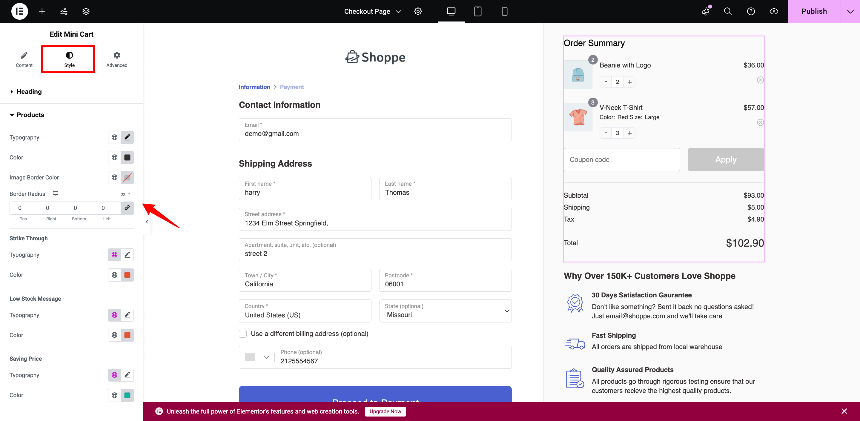
Task: Go to Information checkout step
Action: 254,87
